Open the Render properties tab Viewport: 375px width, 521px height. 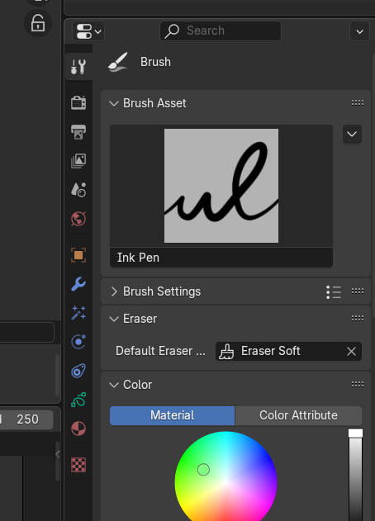[78, 102]
